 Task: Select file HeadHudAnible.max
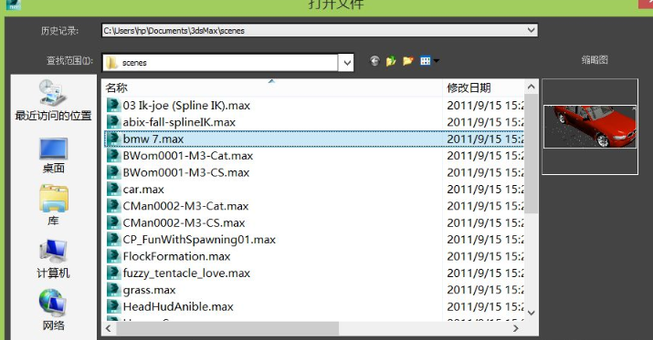point(178,307)
